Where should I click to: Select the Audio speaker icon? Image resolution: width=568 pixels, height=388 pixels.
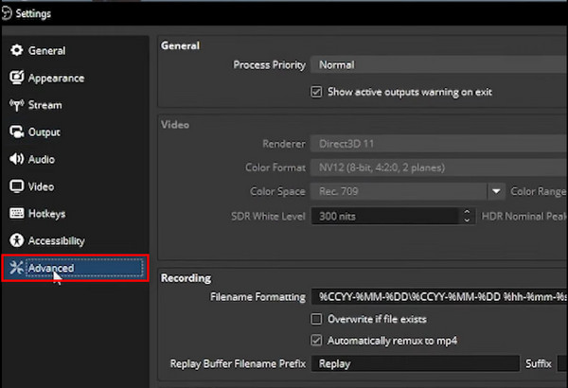tap(16, 159)
